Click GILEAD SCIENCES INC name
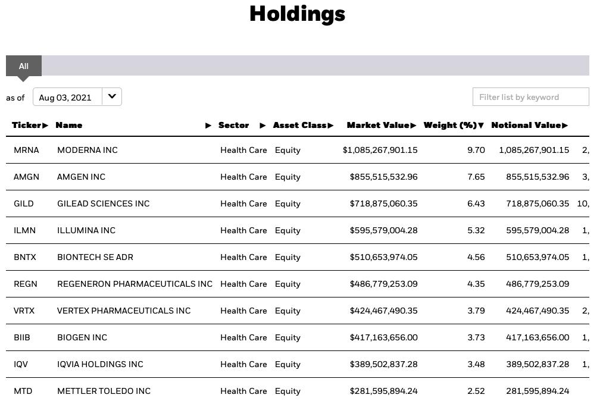This screenshot has height=404, width=603. coord(103,203)
